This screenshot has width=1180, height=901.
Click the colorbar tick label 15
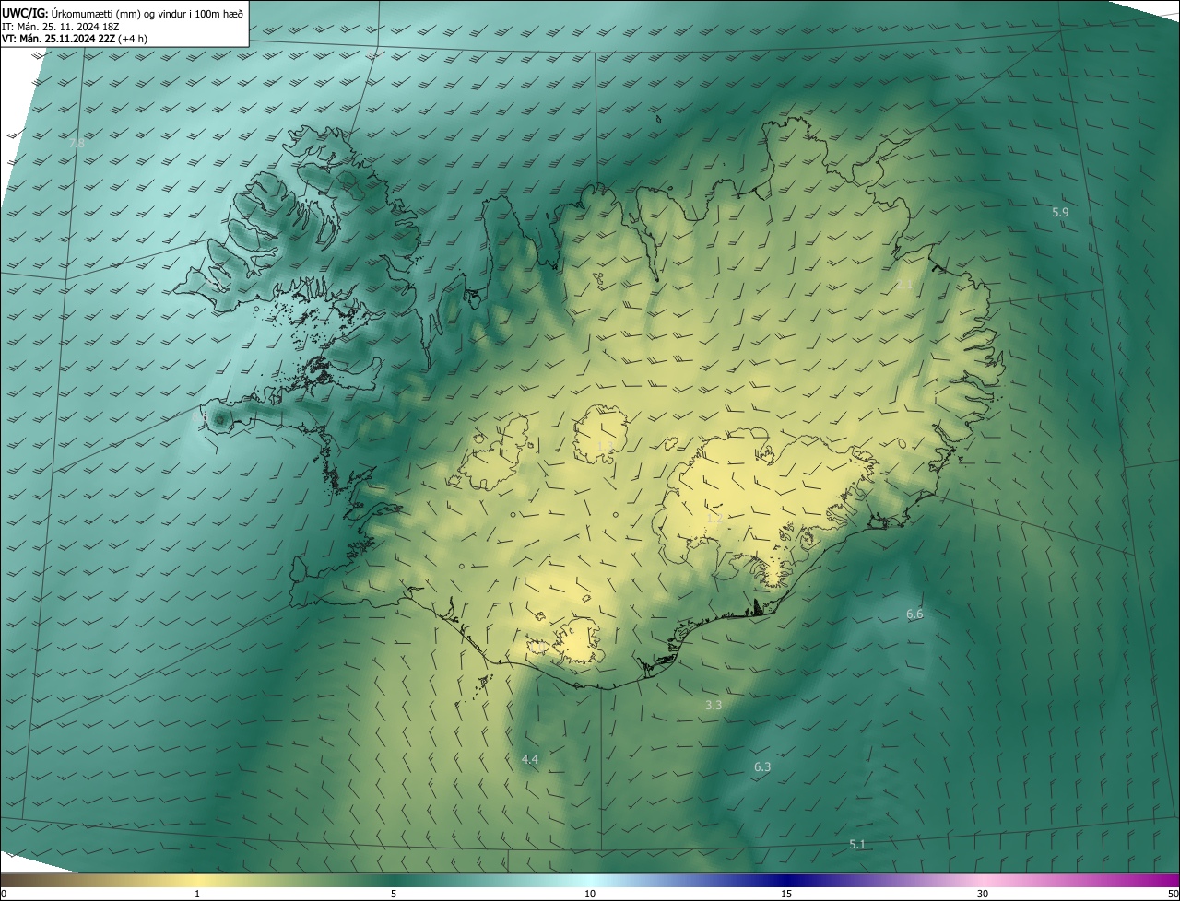[786, 894]
